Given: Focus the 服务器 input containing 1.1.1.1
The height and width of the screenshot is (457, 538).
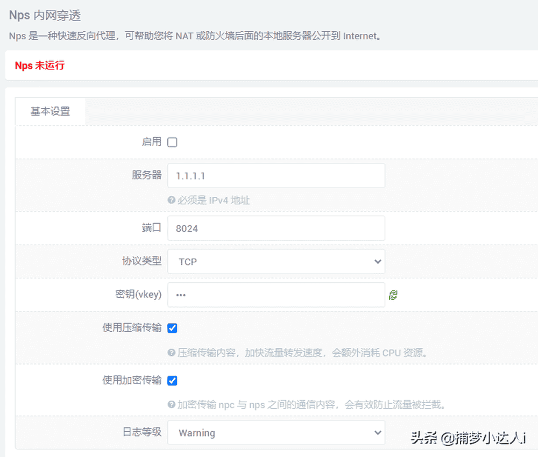Looking at the screenshot, I should [276, 175].
